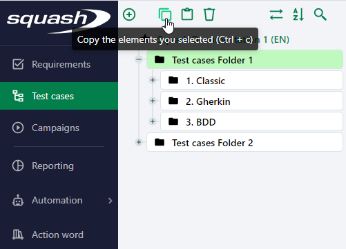Click the swap arrows toolbar icon
This screenshot has height=249, width=346.
(x=276, y=14)
